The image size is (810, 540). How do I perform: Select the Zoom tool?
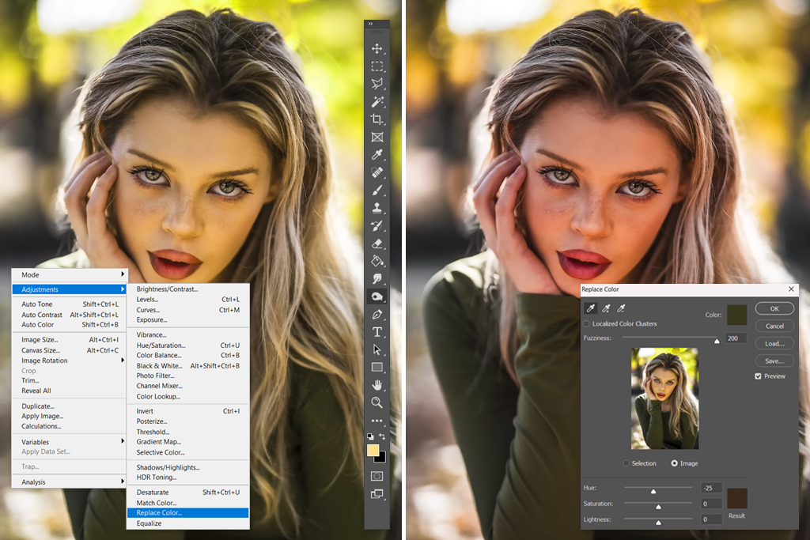click(377, 402)
